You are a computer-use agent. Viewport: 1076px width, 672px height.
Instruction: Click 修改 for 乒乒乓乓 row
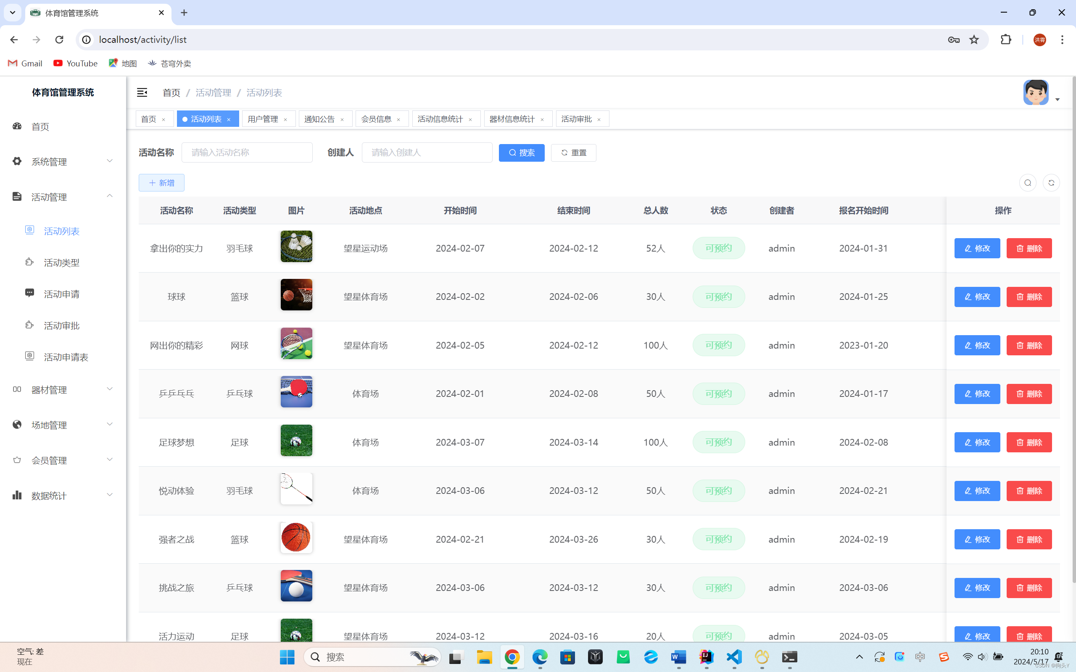[977, 394]
